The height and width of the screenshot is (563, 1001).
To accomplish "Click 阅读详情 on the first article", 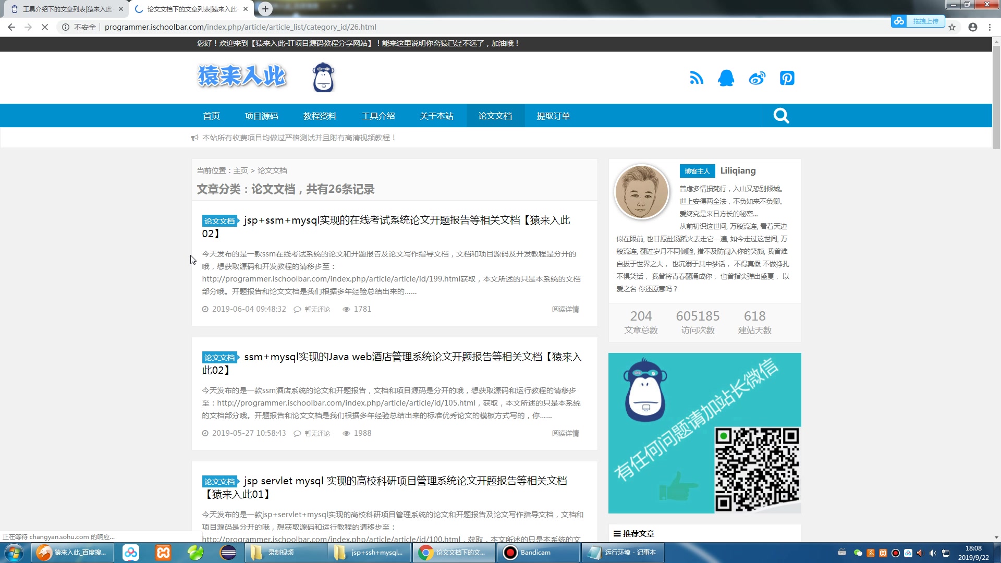I will coord(565,309).
